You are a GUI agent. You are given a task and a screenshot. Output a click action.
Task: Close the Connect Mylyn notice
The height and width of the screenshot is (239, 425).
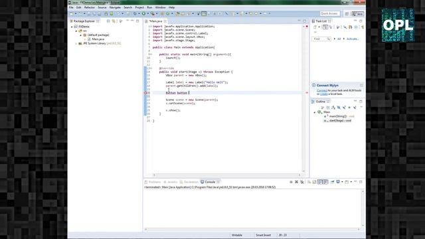pyautogui.click(x=361, y=85)
